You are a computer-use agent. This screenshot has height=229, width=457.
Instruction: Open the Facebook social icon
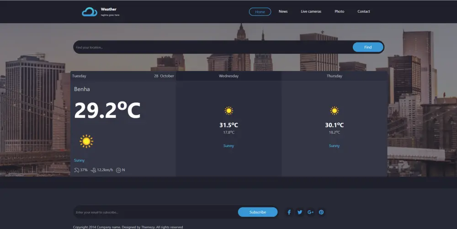coord(289,212)
